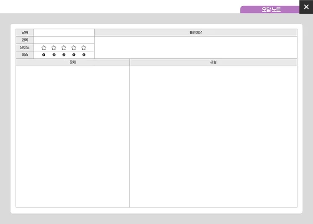Click the fourth difficulty star
This screenshot has height=224, width=313.
click(74, 47)
